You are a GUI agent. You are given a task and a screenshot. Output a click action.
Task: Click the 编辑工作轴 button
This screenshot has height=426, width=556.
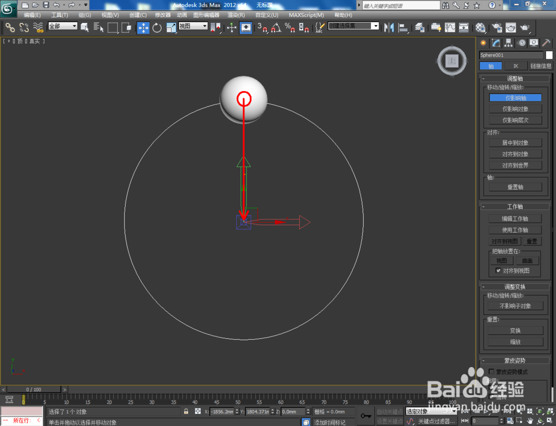[515, 218]
